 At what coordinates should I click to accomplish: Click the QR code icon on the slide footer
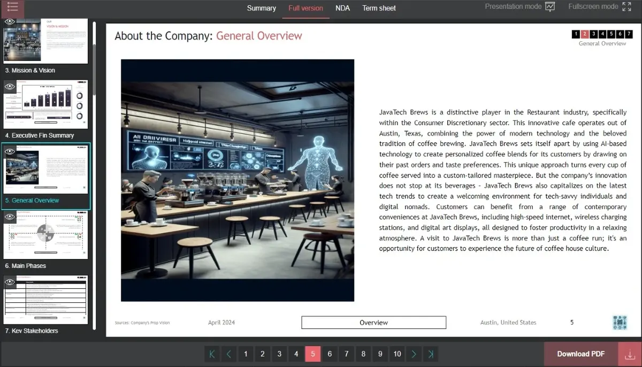(620, 323)
